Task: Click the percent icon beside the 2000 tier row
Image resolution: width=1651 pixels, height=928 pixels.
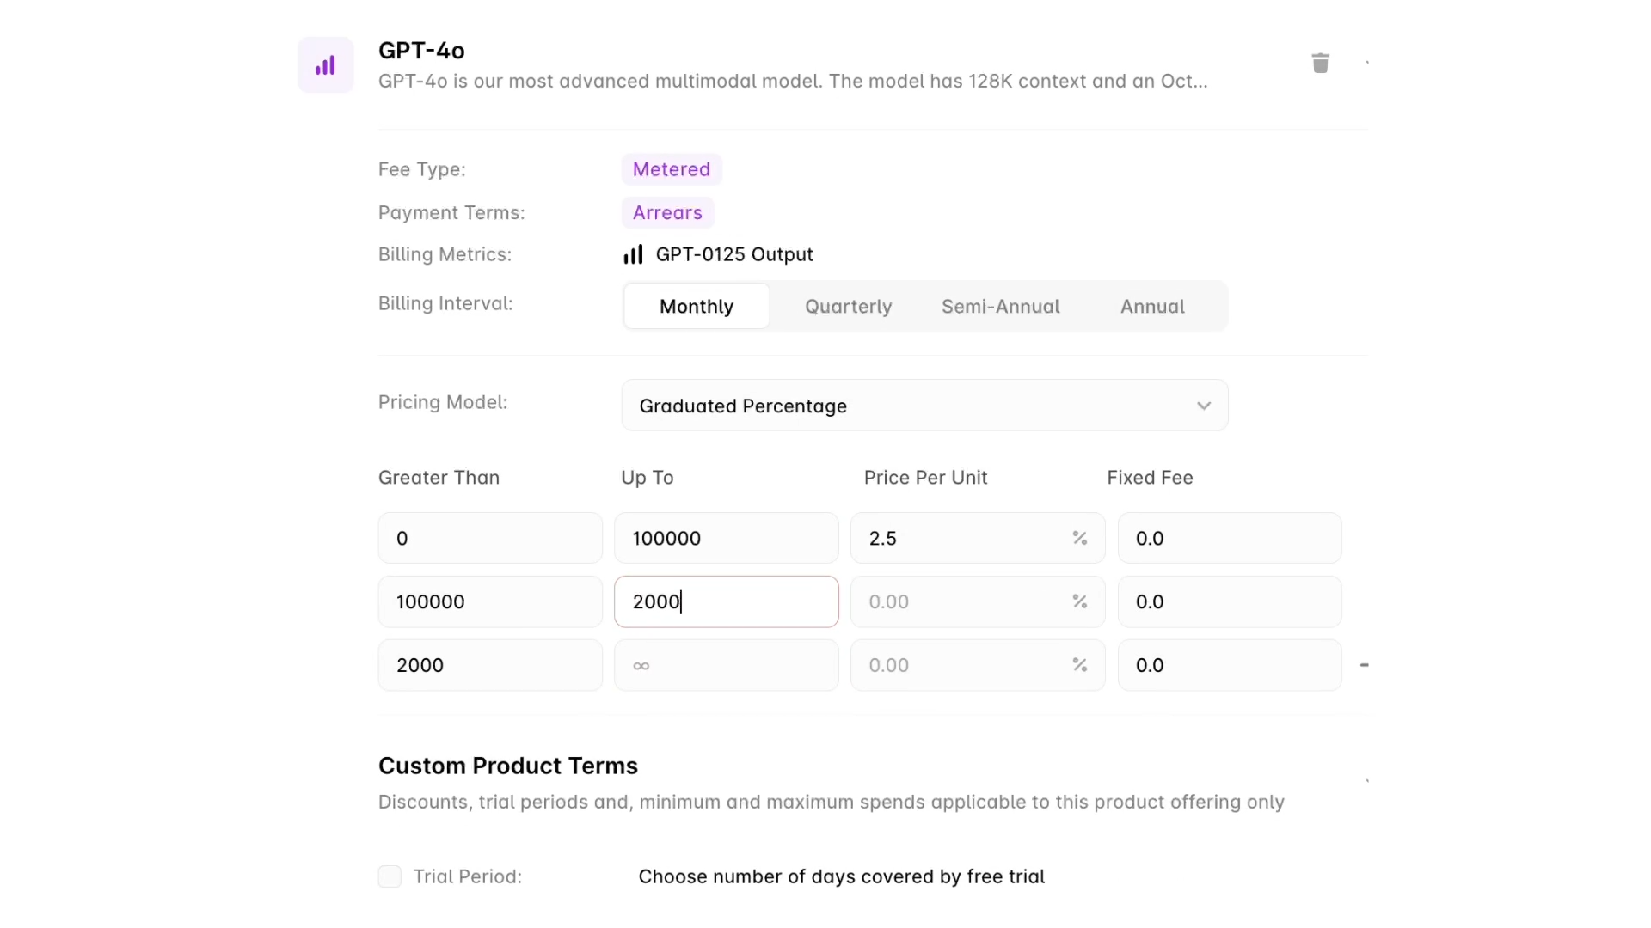Action: point(1080,601)
